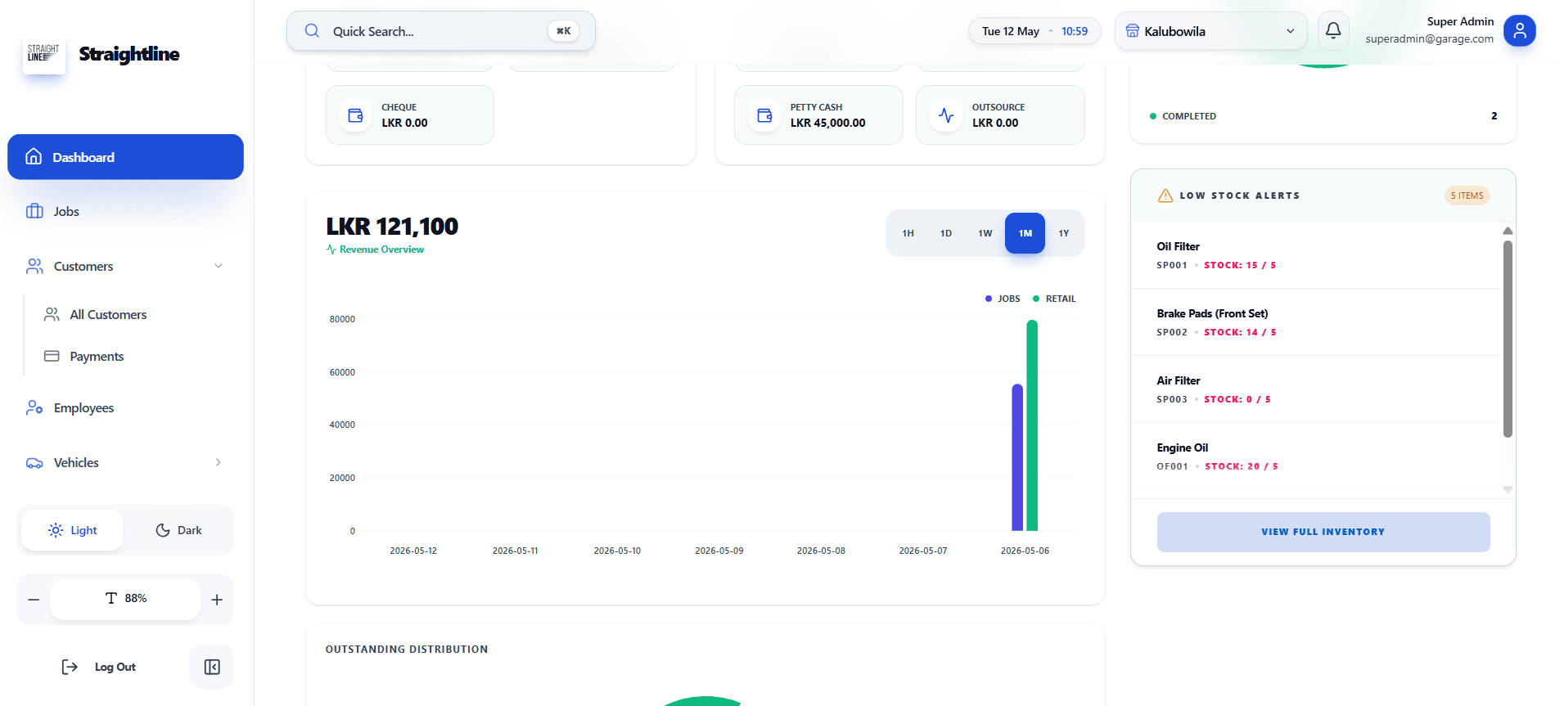Click the Payments card icon
Viewport: 1564px width, 706px height.
[52, 356]
